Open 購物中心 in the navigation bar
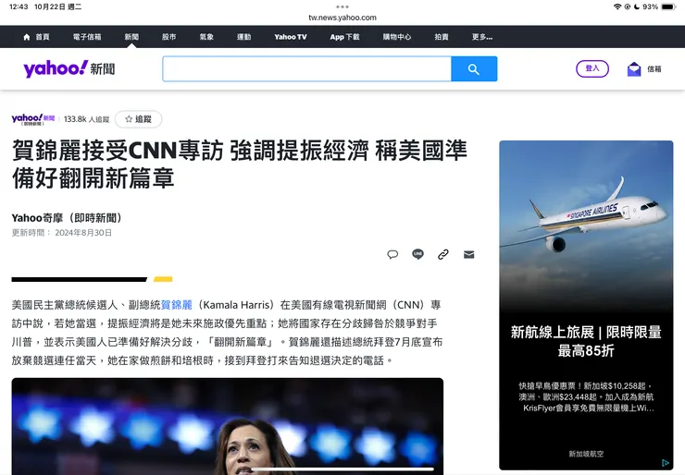 click(x=397, y=37)
